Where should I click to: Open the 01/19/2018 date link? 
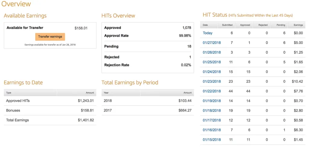[212, 101]
